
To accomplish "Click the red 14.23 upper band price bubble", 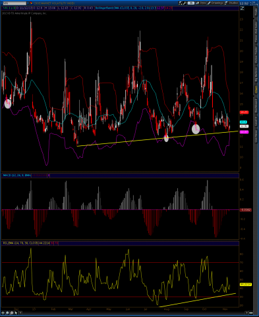I will point(245,112).
